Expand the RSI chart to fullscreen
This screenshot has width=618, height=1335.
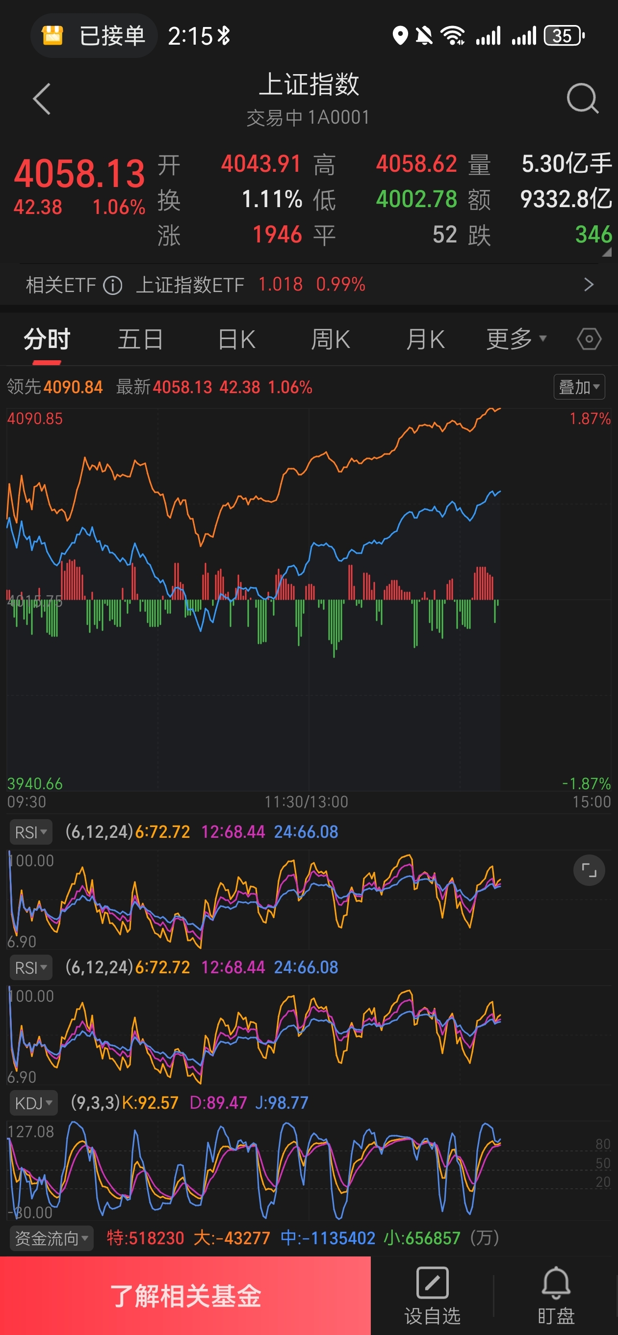589,870
